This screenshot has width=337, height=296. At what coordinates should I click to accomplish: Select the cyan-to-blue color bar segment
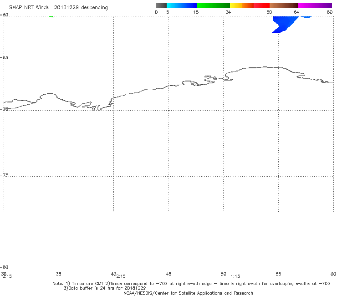[x=182, y=5]
